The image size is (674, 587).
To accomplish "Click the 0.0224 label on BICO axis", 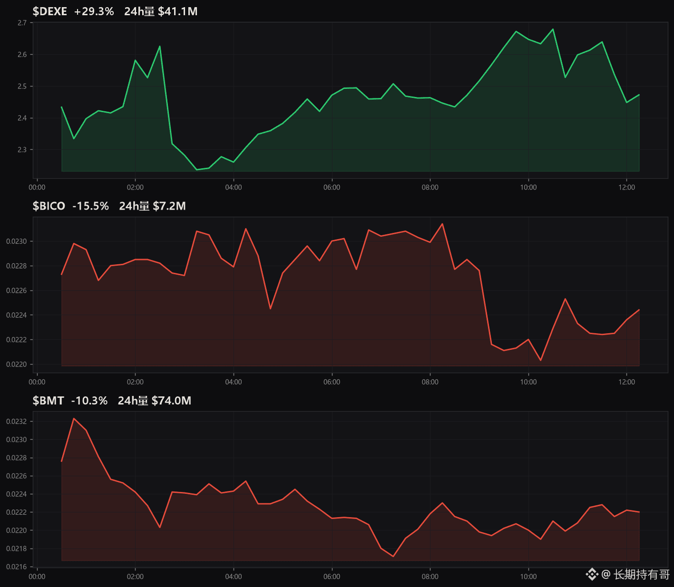I will click(17, 315).
